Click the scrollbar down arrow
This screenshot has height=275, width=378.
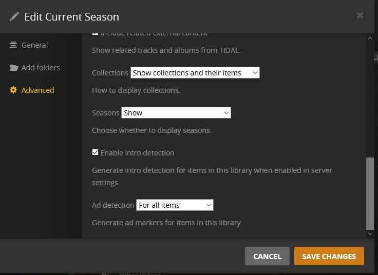[x=370, y=234]
